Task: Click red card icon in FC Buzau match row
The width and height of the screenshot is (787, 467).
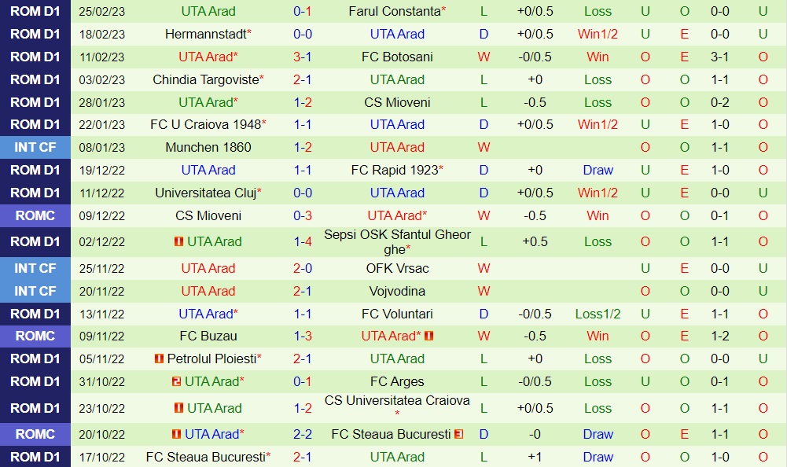Action: [x=429, y=336]
